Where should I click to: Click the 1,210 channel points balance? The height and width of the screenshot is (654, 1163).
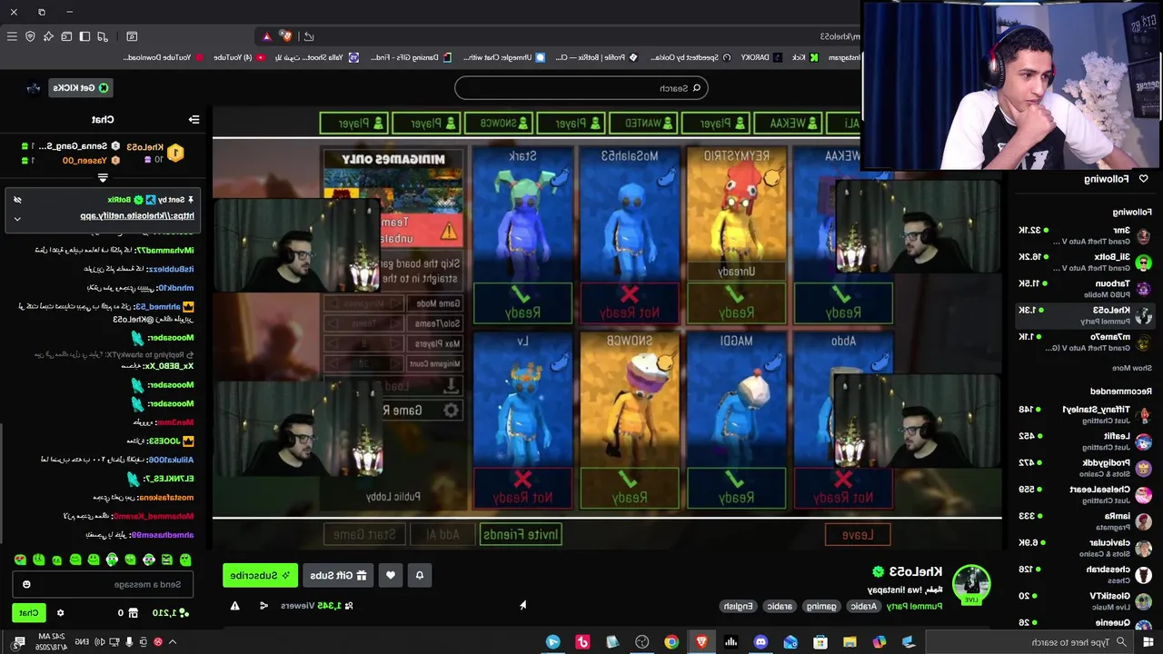[171, 613]
